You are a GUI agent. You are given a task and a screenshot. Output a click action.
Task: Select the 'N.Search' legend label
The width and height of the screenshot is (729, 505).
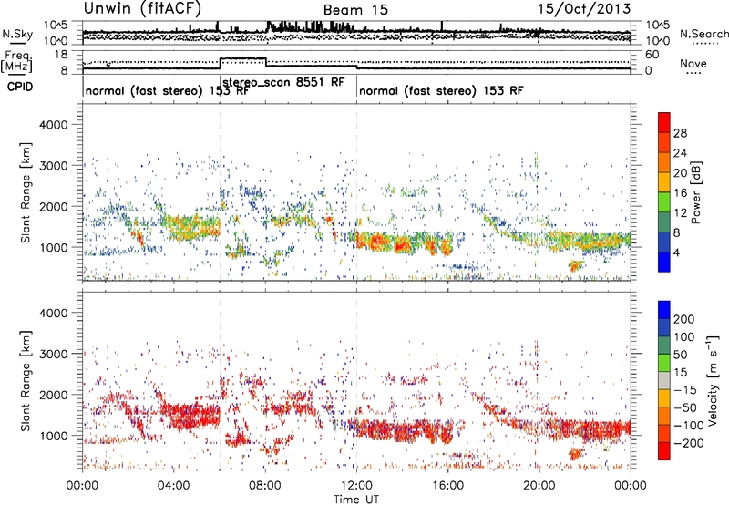click(x=703, y=34)
